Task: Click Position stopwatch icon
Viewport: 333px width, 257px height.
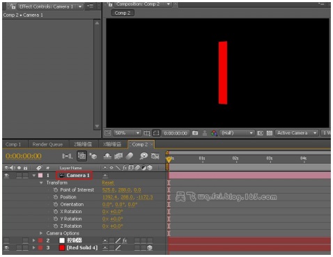Action: [56, 197]
